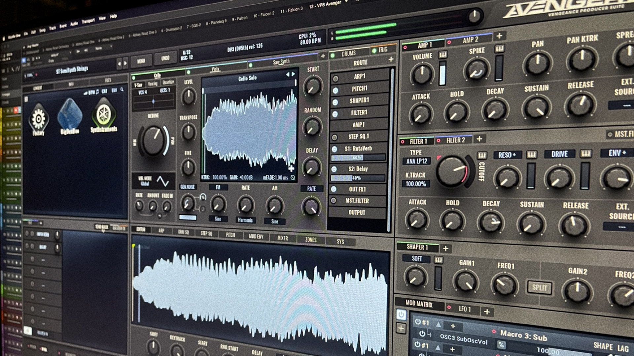Image resolution: width=634 pixels, height=356 pixels.
Task: Switch to the MIXER tab
Action: pyautogui.click(x=282, y=238)
